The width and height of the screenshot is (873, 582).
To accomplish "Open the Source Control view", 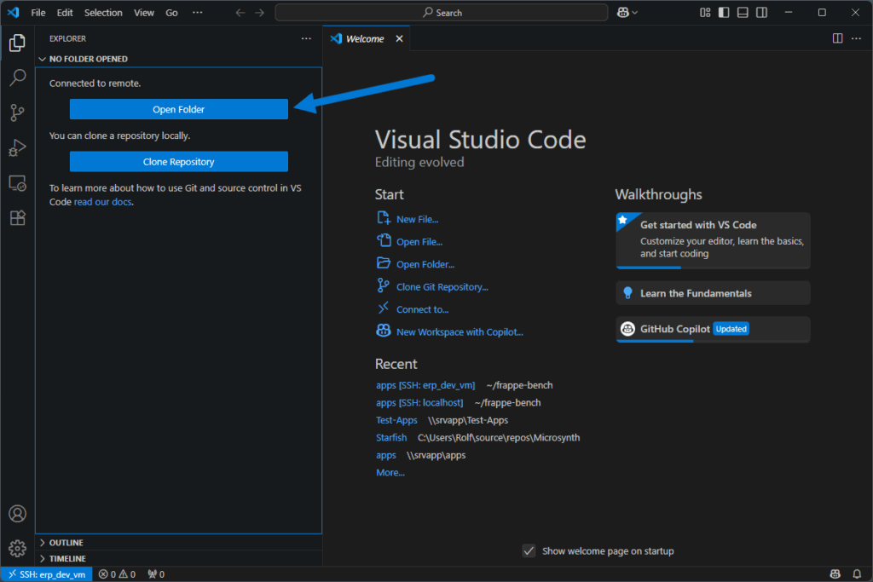I will click(17, 113).
